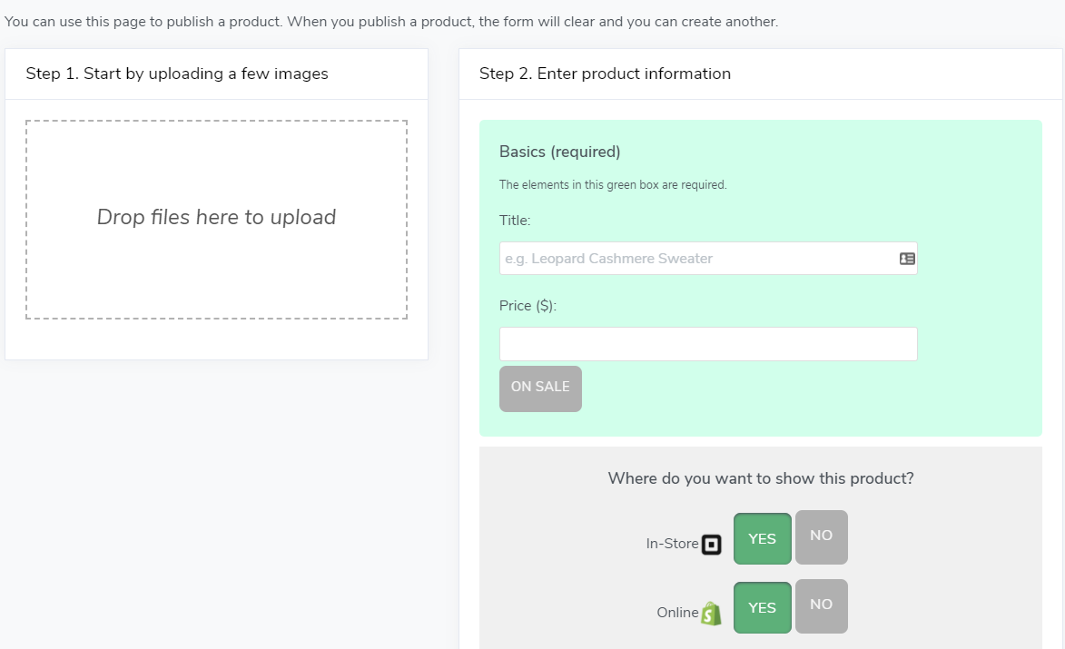Click the In-Store label text

point(672,544)
